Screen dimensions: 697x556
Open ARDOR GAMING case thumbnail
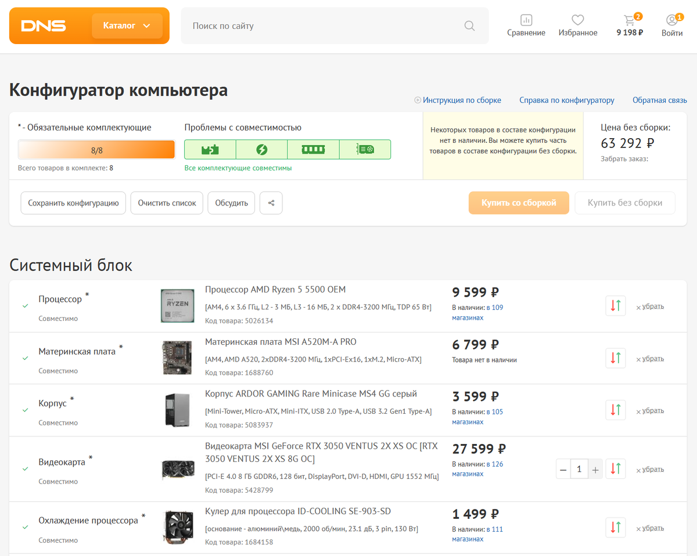177,410
